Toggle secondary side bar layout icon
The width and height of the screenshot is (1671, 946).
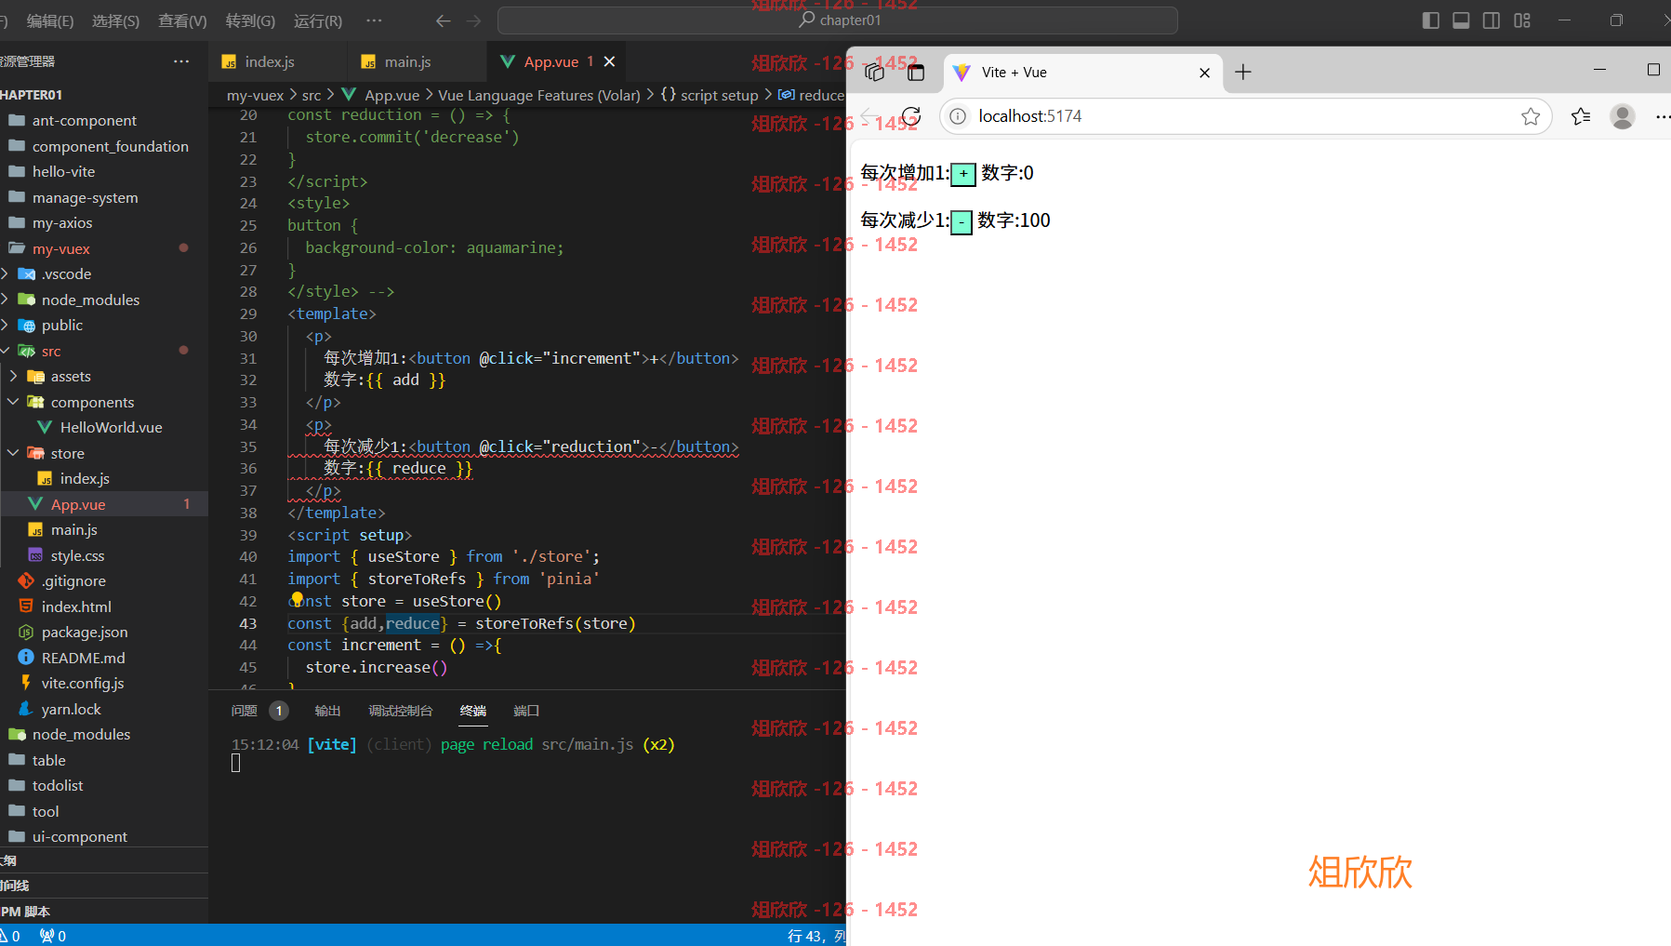click(x=1492, y=20)
